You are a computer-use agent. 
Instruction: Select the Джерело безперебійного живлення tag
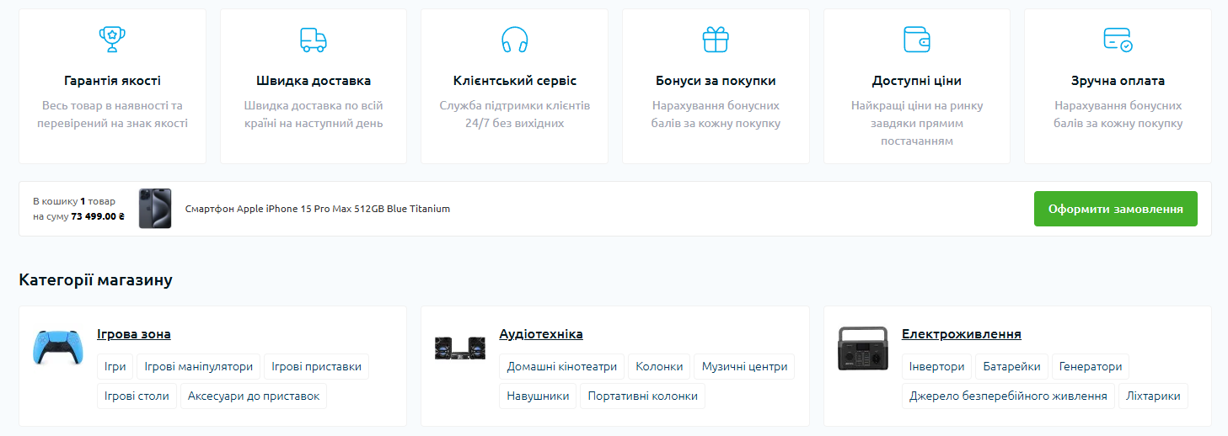tap(1008, 396)
